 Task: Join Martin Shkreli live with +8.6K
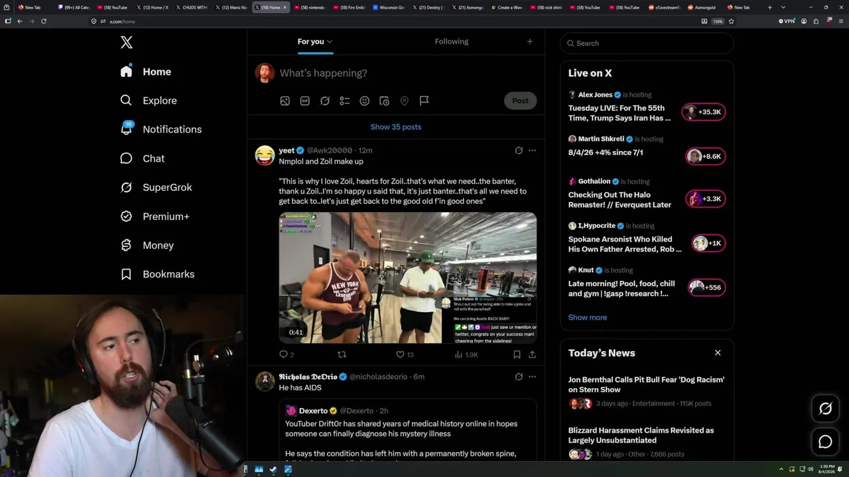point(705,156)
